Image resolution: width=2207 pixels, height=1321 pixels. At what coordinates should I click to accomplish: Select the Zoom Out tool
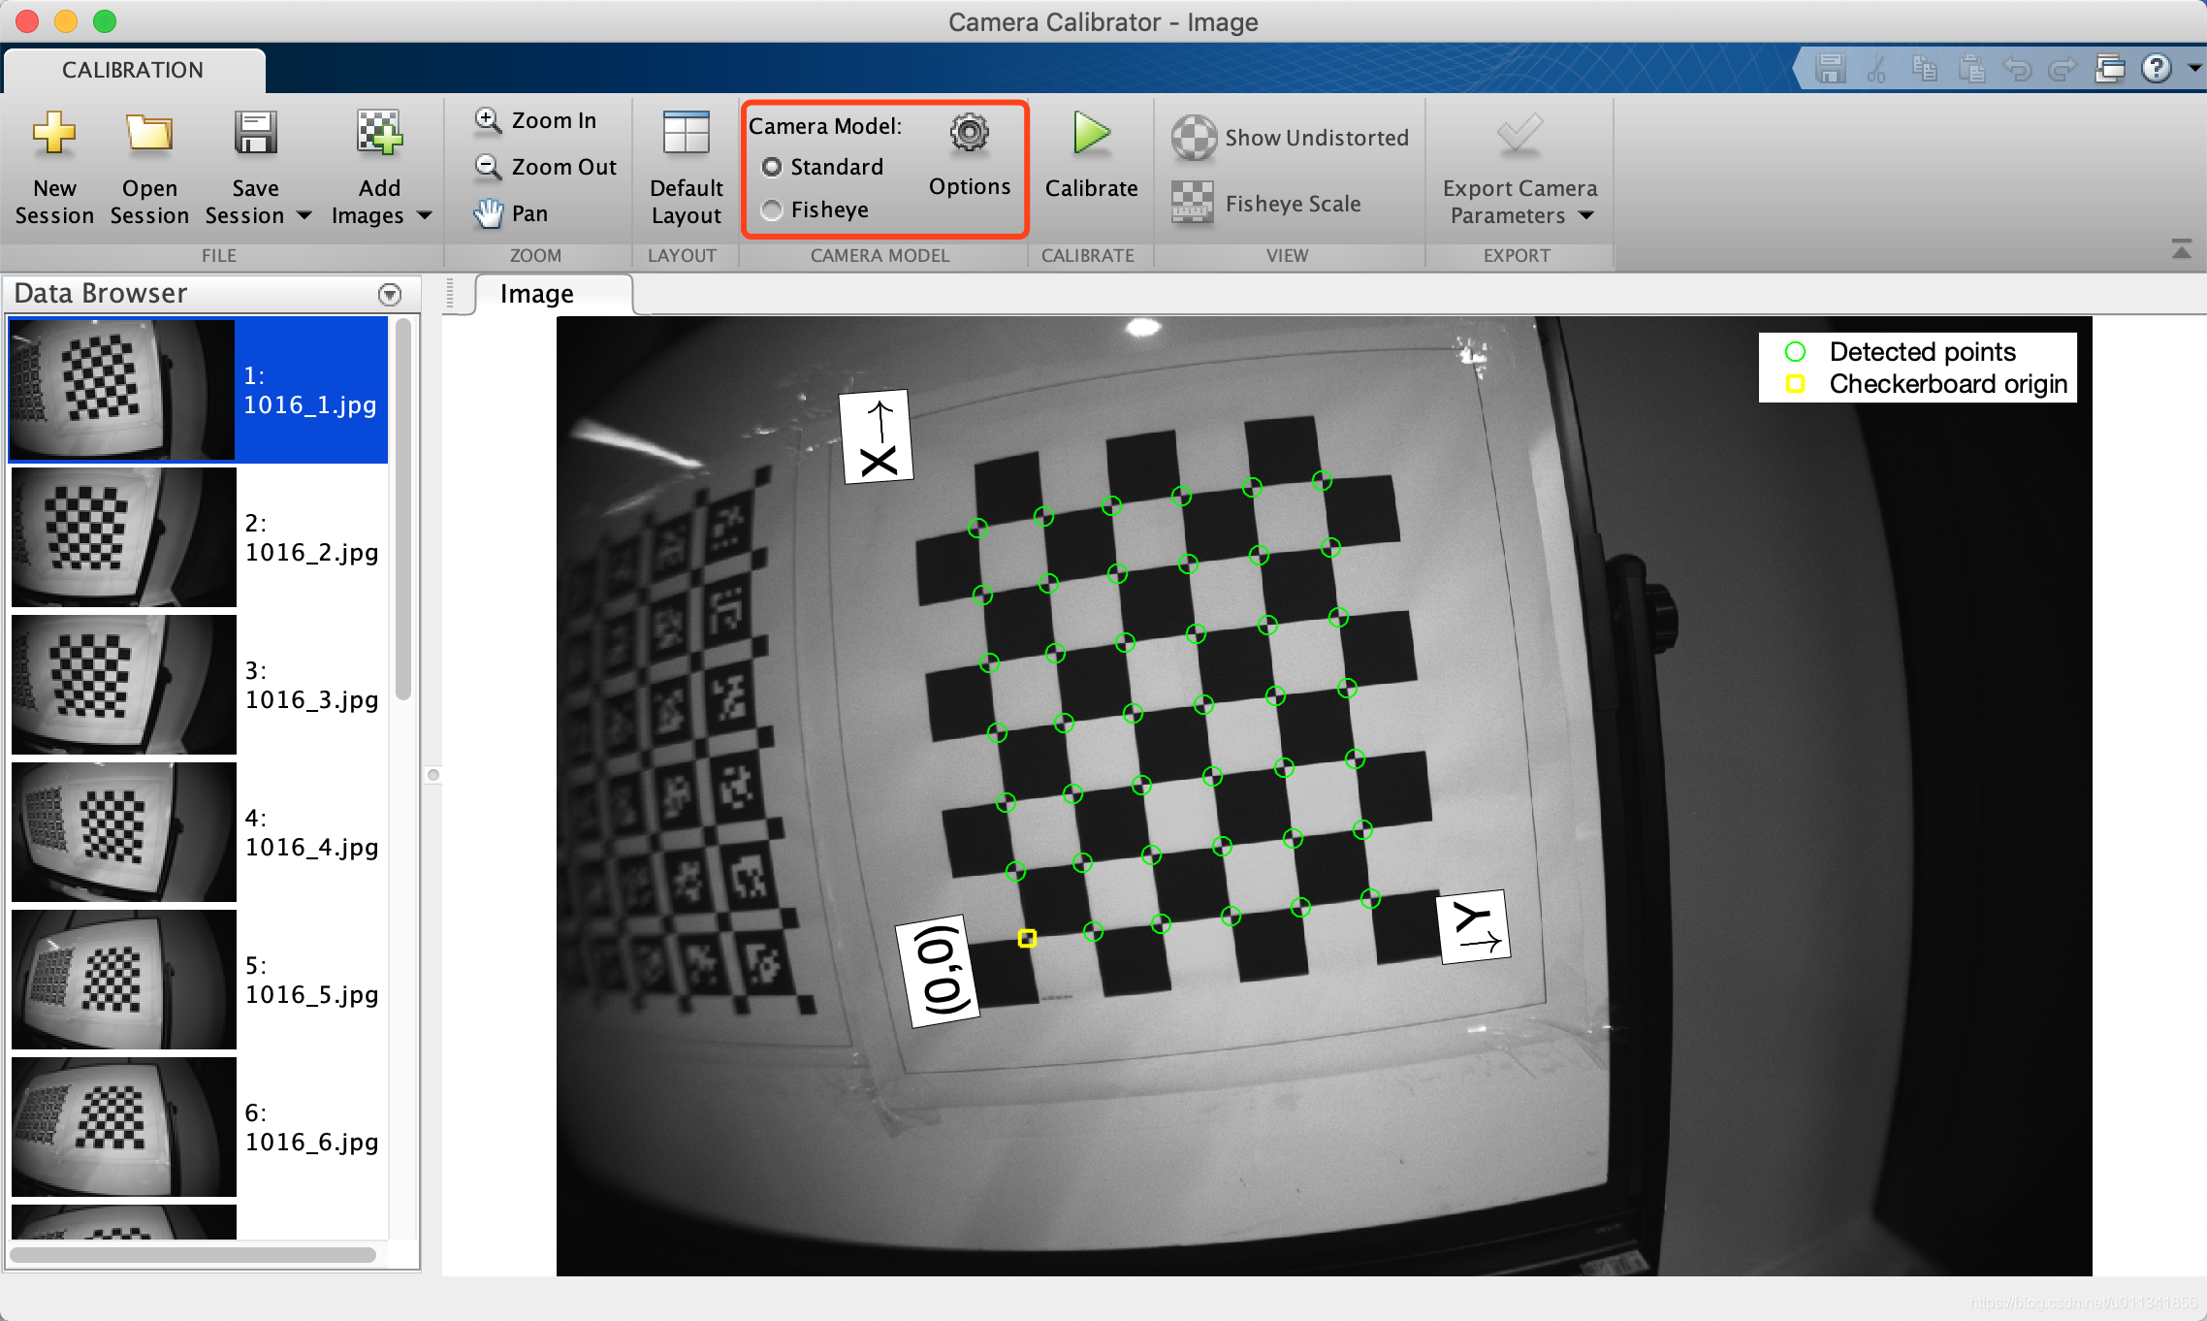(x=546, y=167)
